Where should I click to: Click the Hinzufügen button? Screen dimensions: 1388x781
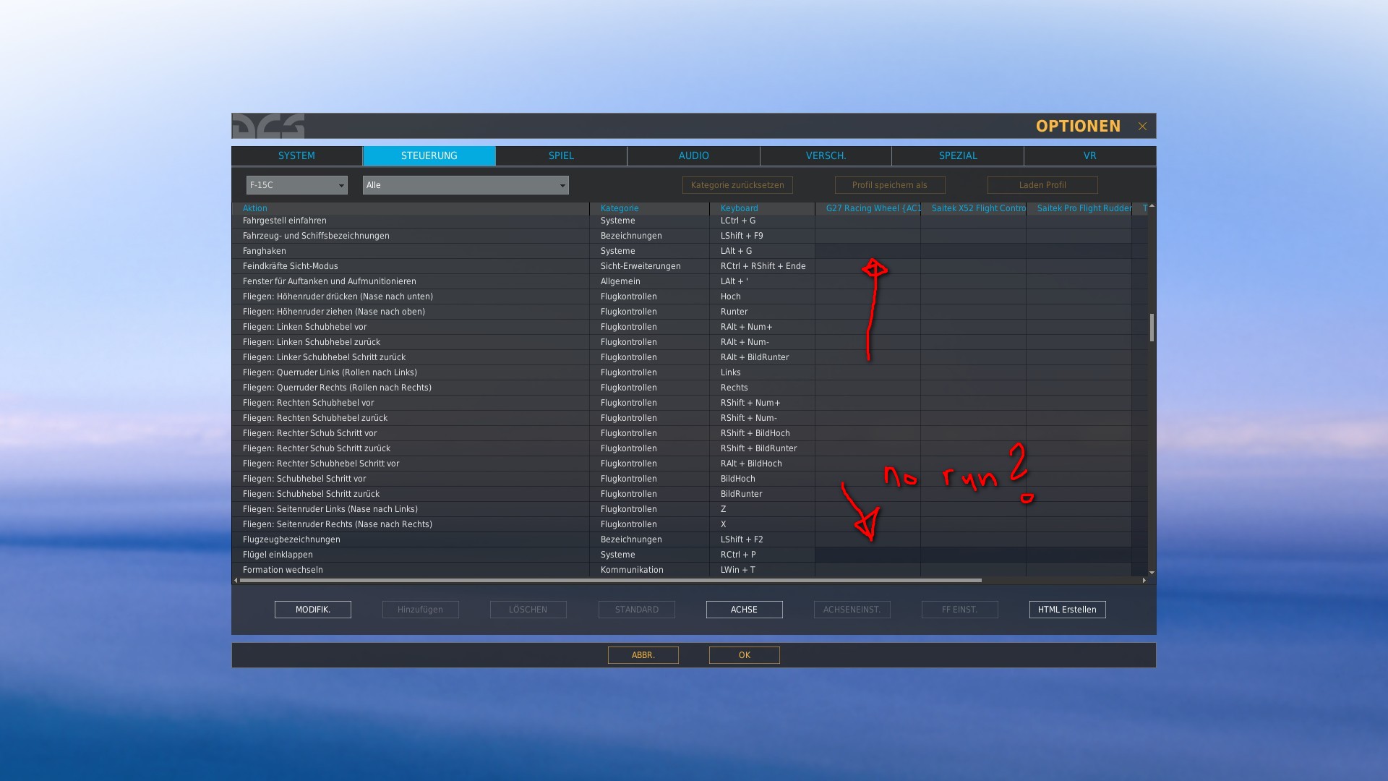coord(421,610)
